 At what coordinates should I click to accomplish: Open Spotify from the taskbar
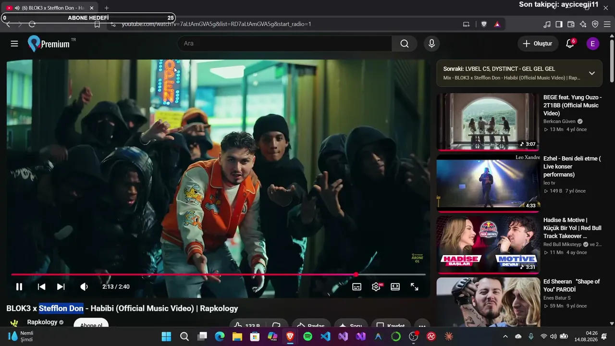[308, 336]
